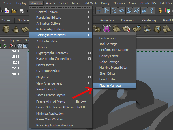The image size is (173, 130).
Task: Click the sphere with sparkles icon
Action: [144, 11]
